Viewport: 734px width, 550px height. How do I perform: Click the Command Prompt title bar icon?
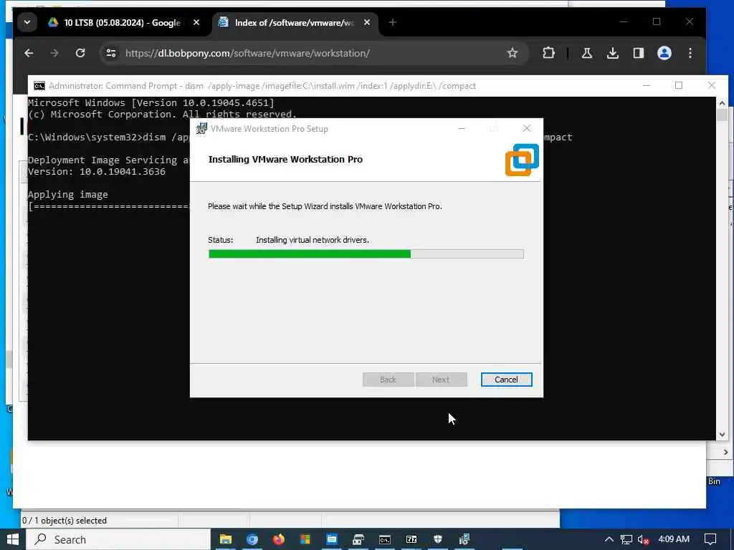(x=39, y=86)
